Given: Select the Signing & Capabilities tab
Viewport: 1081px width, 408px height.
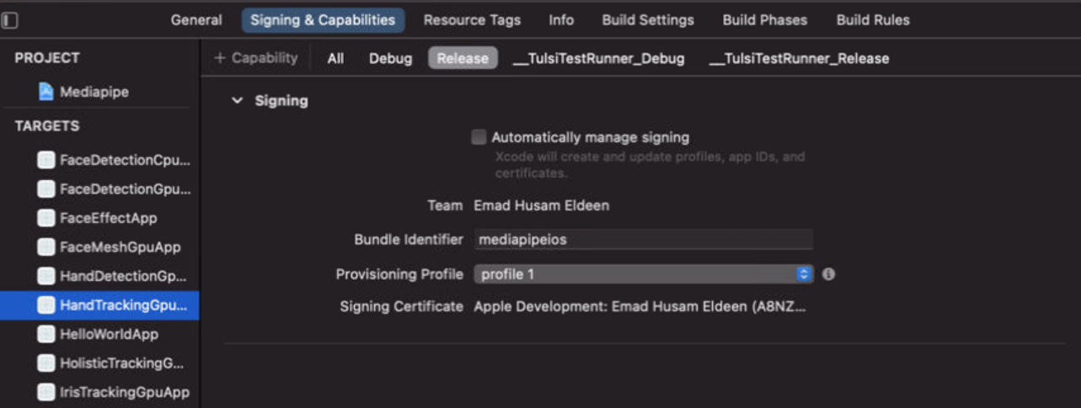Looking at the screenshot, I should point(323,20).
